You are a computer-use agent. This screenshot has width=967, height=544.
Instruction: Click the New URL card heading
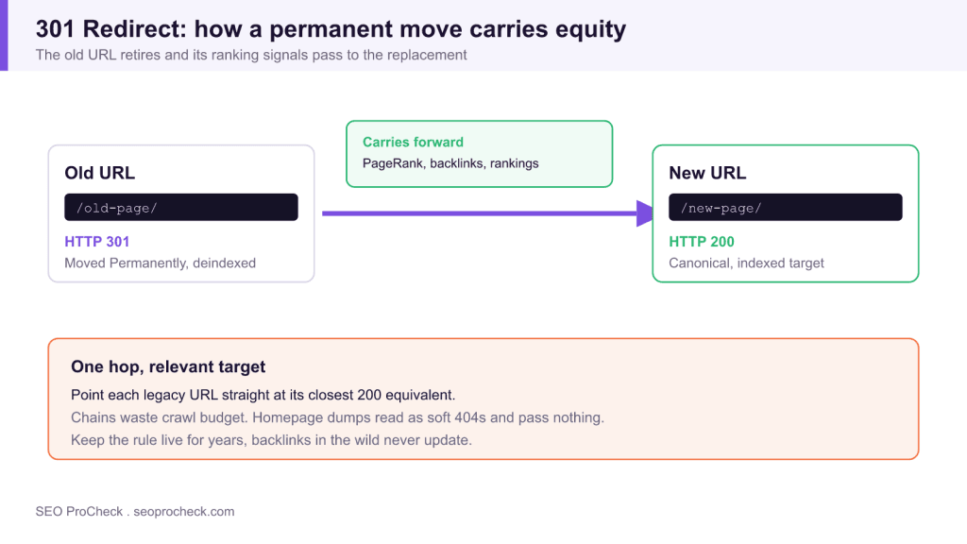pos(707,173)
